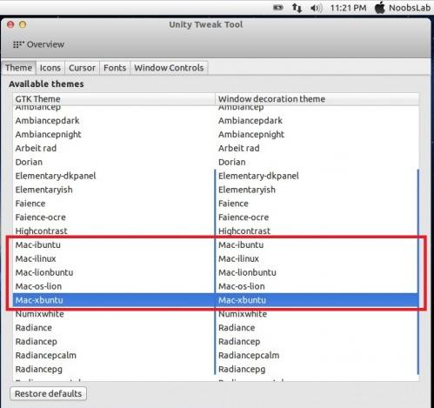Select Dorian in GTK Theme column
The image size is (434, 408).
click(114, 162)
